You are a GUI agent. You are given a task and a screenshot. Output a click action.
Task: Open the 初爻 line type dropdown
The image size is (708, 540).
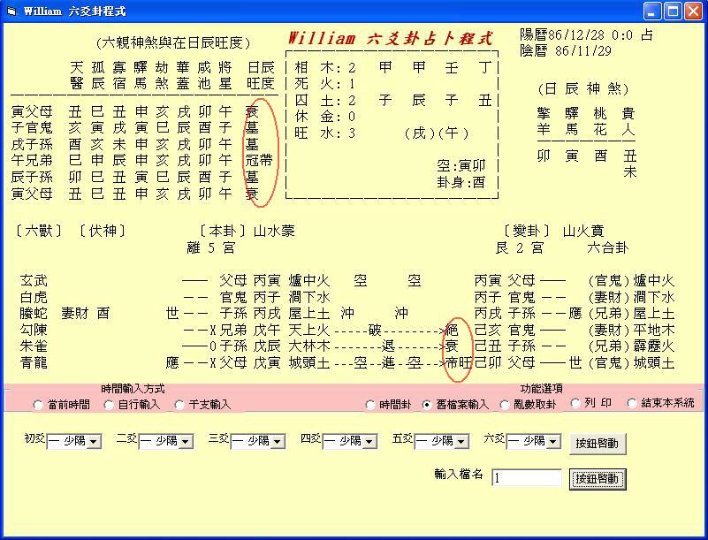pyautogui.click(x=95, y=439)
